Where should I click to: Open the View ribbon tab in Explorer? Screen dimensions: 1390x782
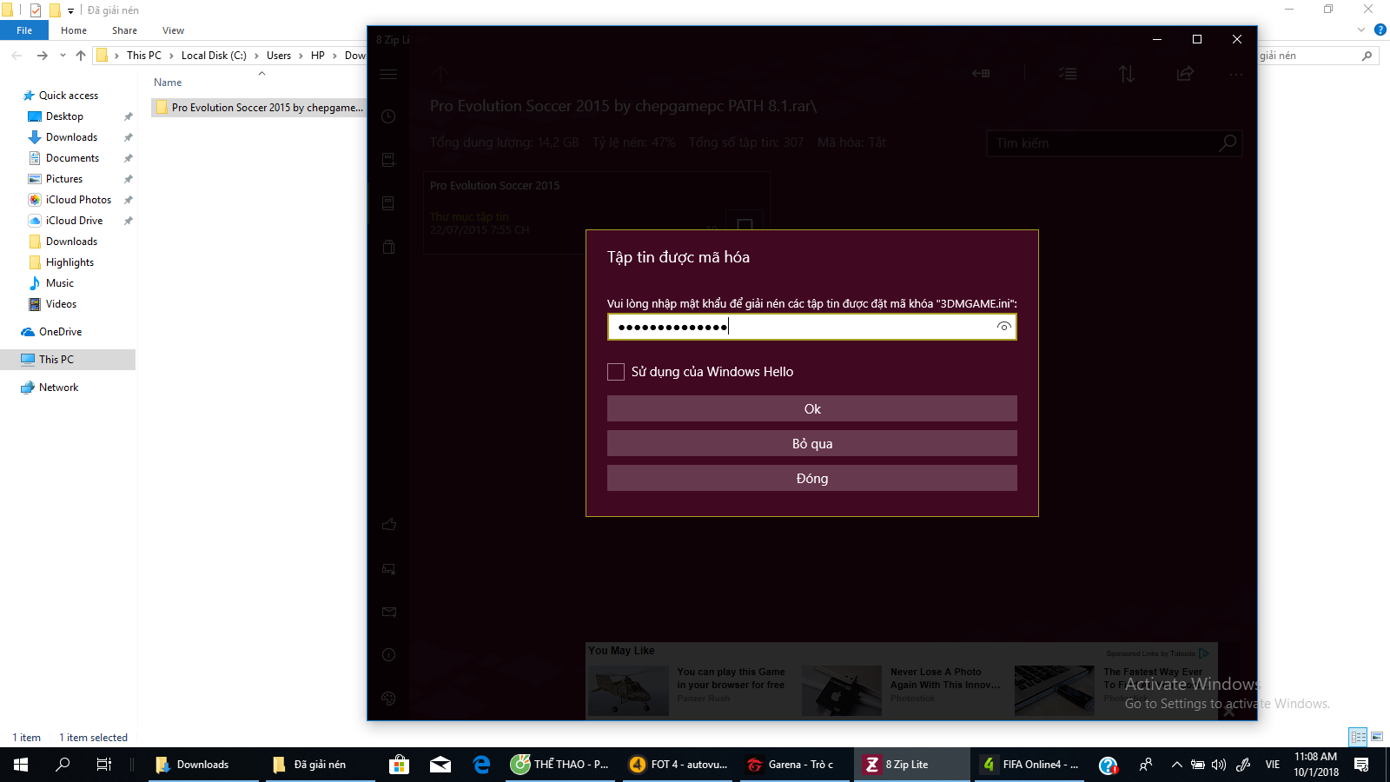[x=173, y=30]
